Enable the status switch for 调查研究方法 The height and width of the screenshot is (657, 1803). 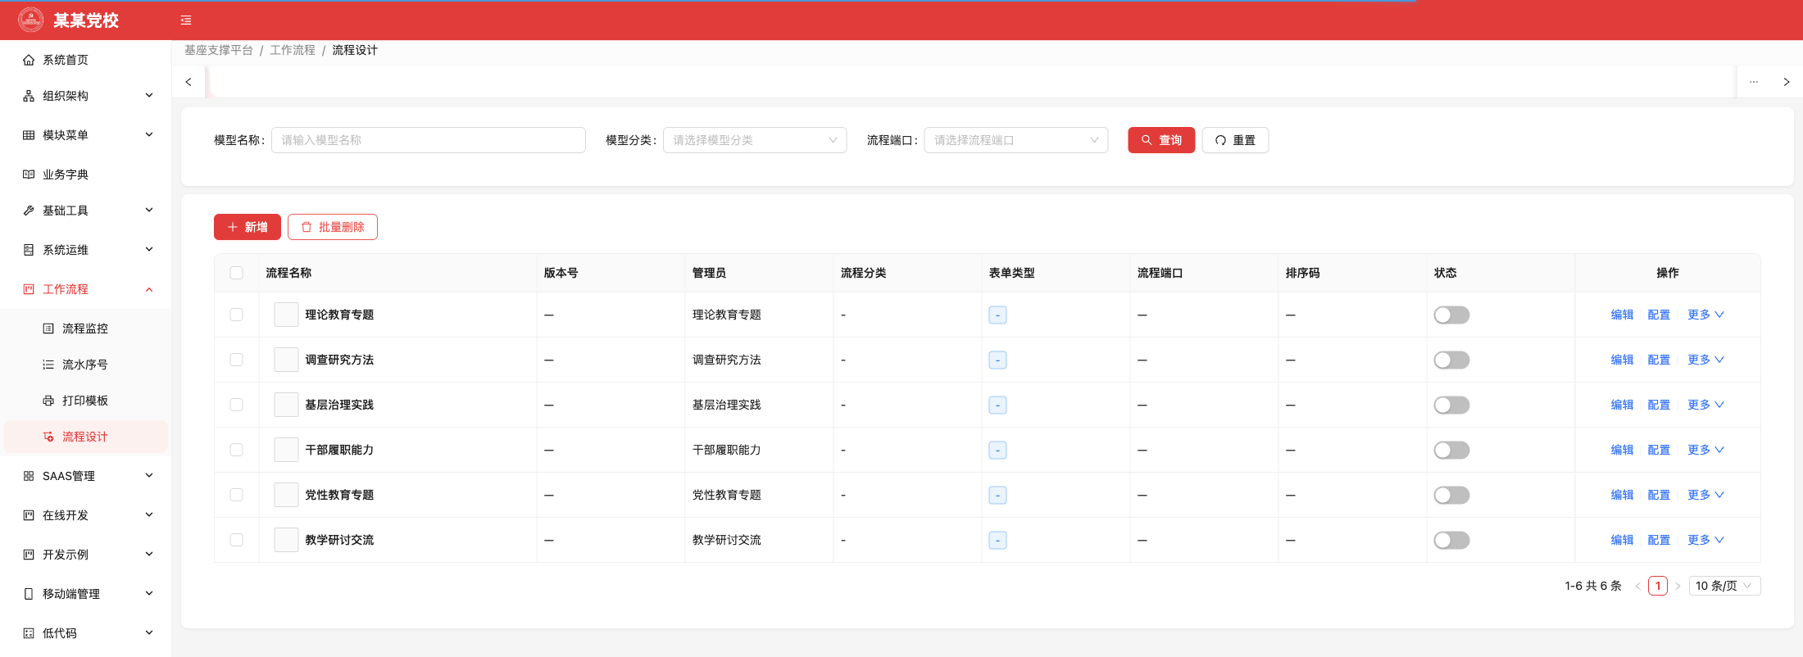[1451, 360]
